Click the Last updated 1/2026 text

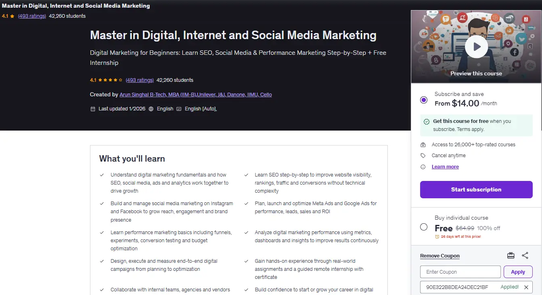coord(122,109)
